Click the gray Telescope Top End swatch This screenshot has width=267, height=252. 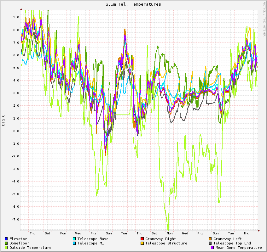click(x=210, y=243)
